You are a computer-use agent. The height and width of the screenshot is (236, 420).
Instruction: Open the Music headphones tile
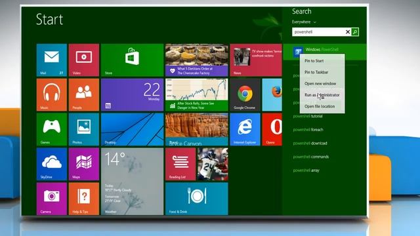click(x=52, y=94)
